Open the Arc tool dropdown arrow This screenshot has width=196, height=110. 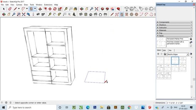point(27,9)
